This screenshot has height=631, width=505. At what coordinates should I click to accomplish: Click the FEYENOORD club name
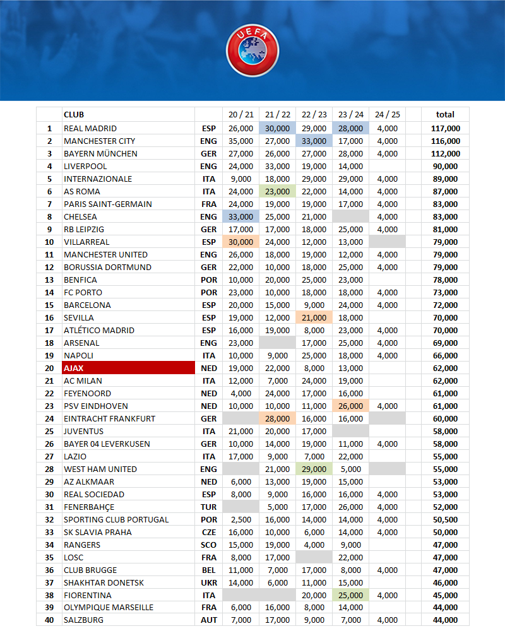[x=87, y=394]
